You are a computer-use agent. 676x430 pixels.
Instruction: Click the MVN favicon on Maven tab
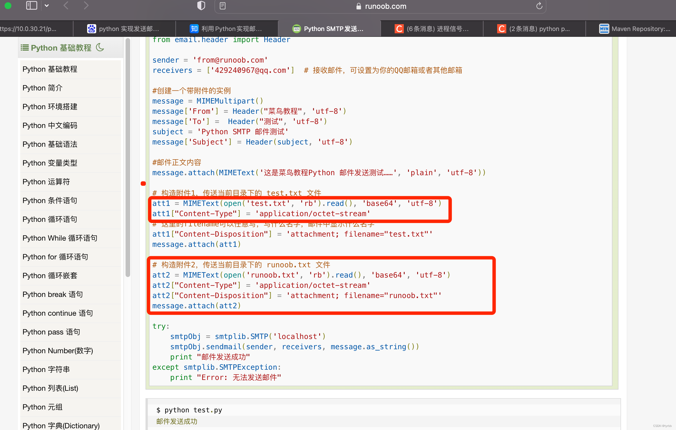(x=604, y=29)
